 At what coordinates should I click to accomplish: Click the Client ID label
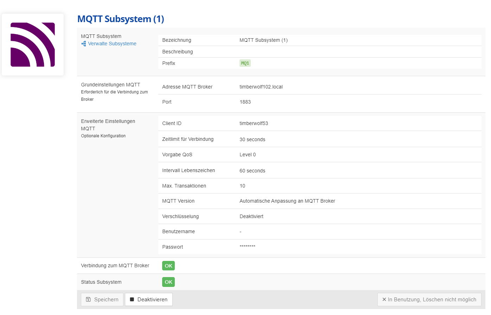click(172, 123)
